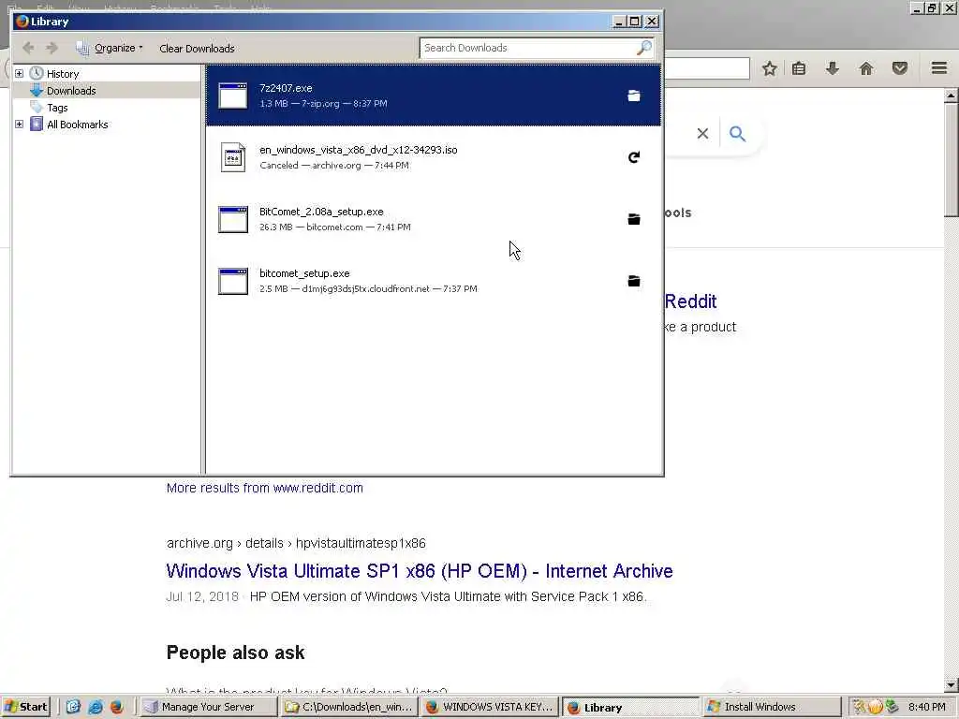The image size is (959, 719).
Task: Open containing folder for 7z2407.exe
Action: (x=634, y=96)
